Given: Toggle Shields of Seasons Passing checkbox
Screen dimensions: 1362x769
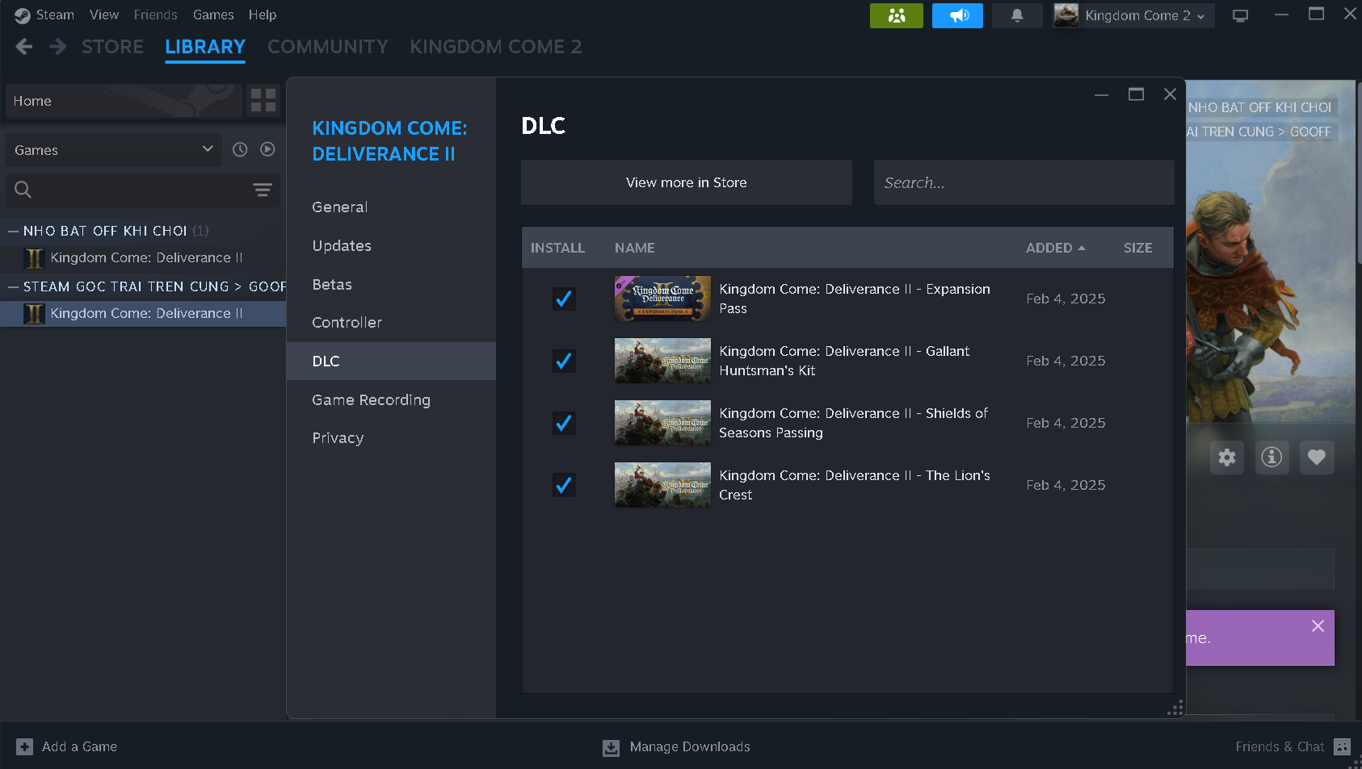Looking at the screenshot, I should point(564,423).
